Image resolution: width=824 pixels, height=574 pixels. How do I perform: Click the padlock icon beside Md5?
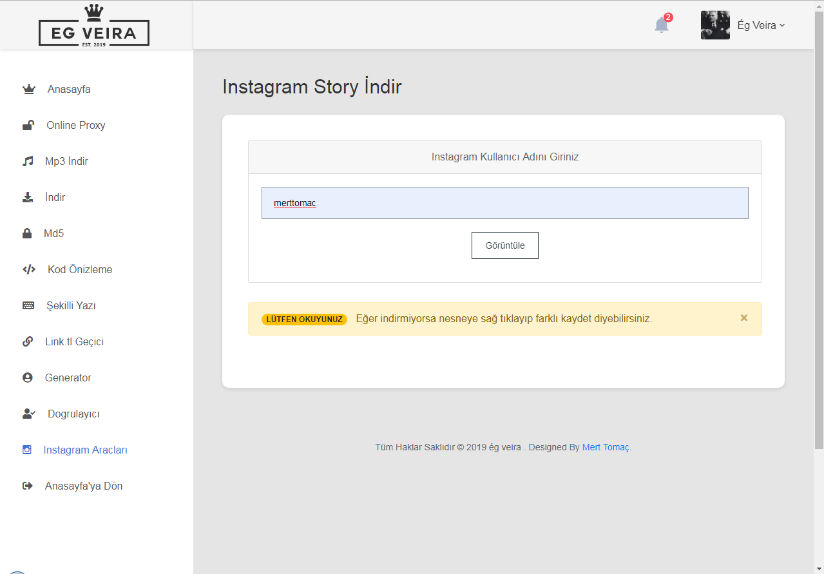pyautogui.click(x=27, y=233)
